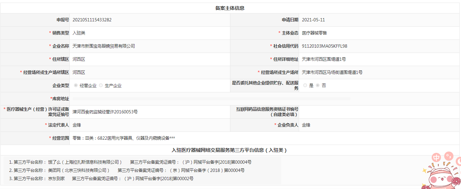Click the empty 库房地址 field

[211, 99]
